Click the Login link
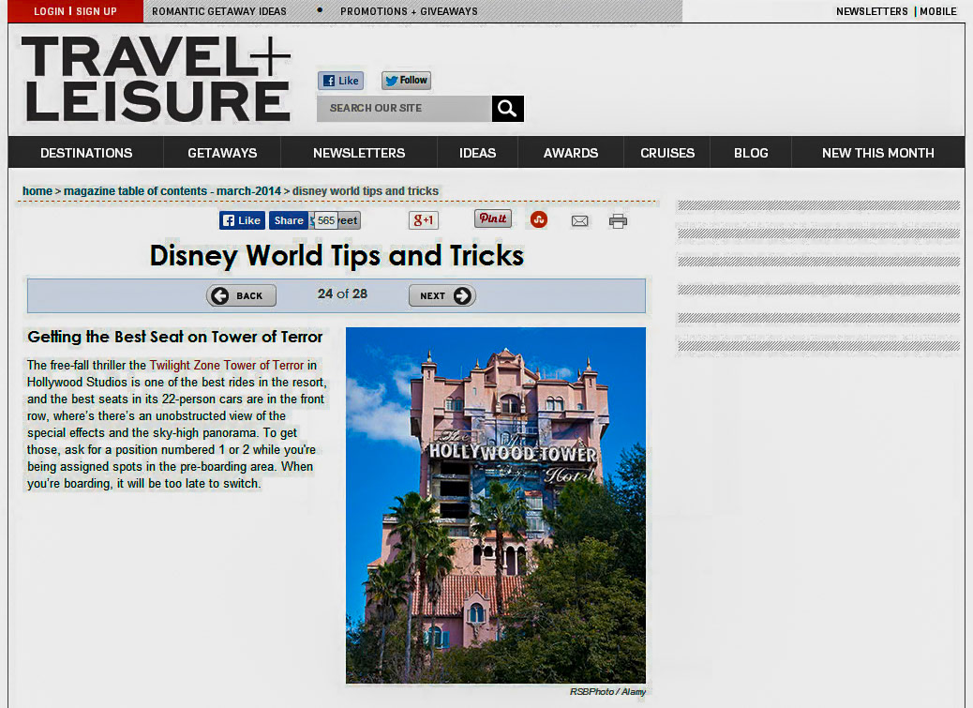The image size is (973, 708). [49, 11]
